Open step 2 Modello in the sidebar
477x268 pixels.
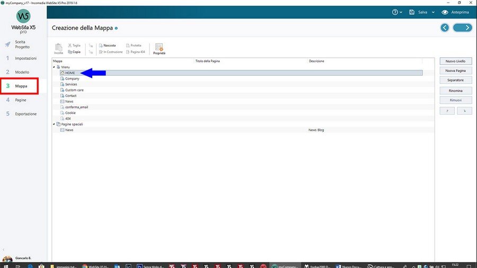point(23,72)
